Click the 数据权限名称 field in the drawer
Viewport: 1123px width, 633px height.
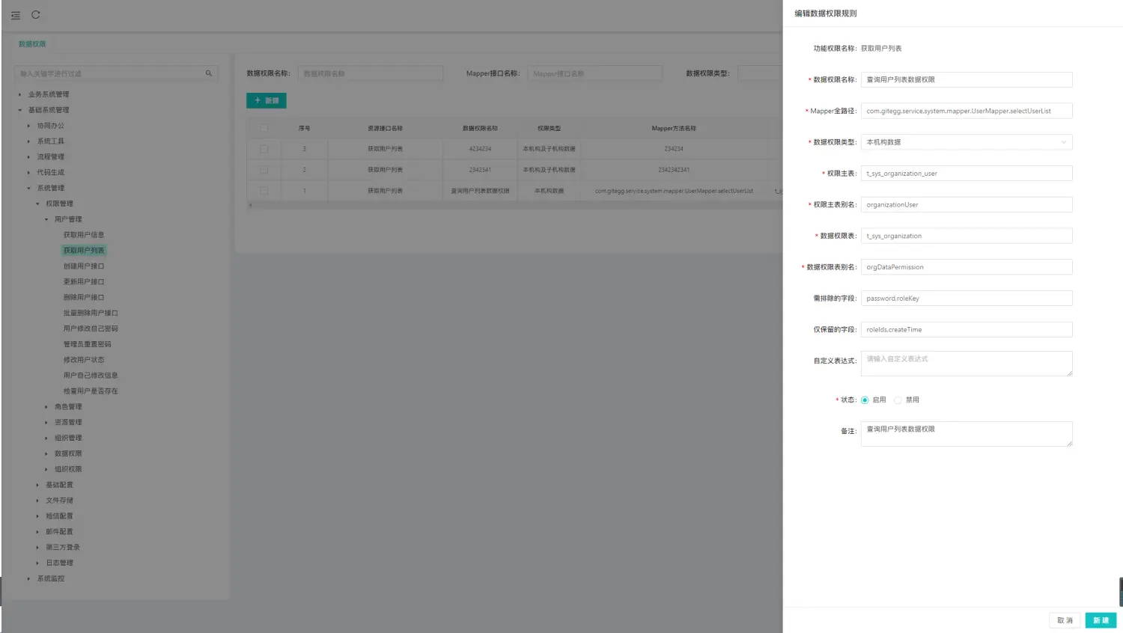pyautogui.click(x=967, y=79)
